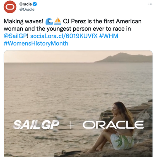157x157 pixels.
Task: Click the sailboat emoji in tweet
Action: click(x=58, y=22)
